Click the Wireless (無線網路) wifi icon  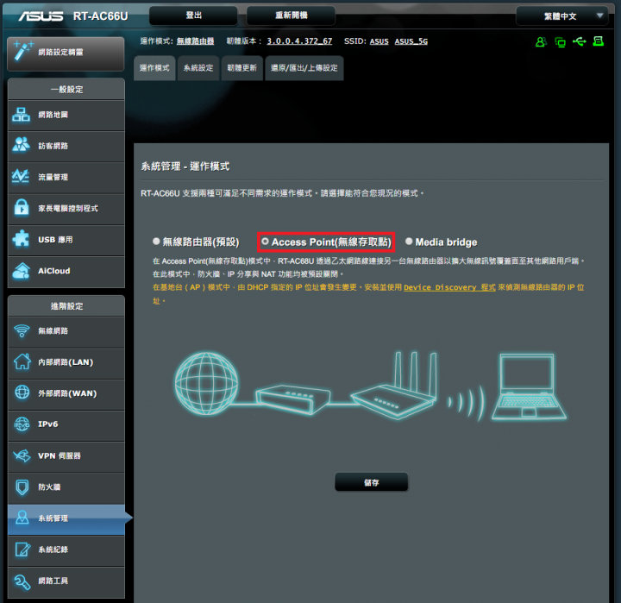pyautogui.click(x=22, y=330)
